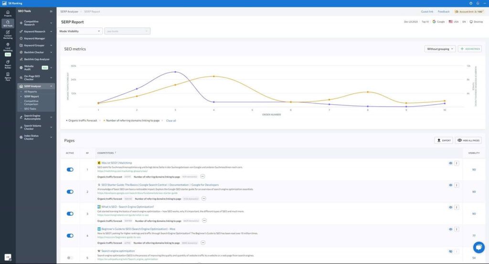Open On-Page SEO Checker in sidebar

32,77
